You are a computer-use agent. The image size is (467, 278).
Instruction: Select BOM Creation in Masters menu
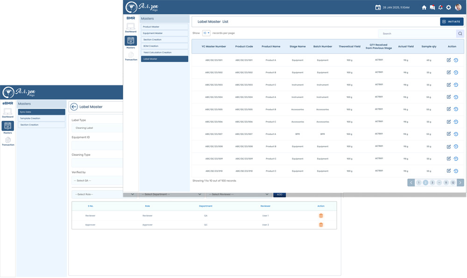[x=164, y=46]
